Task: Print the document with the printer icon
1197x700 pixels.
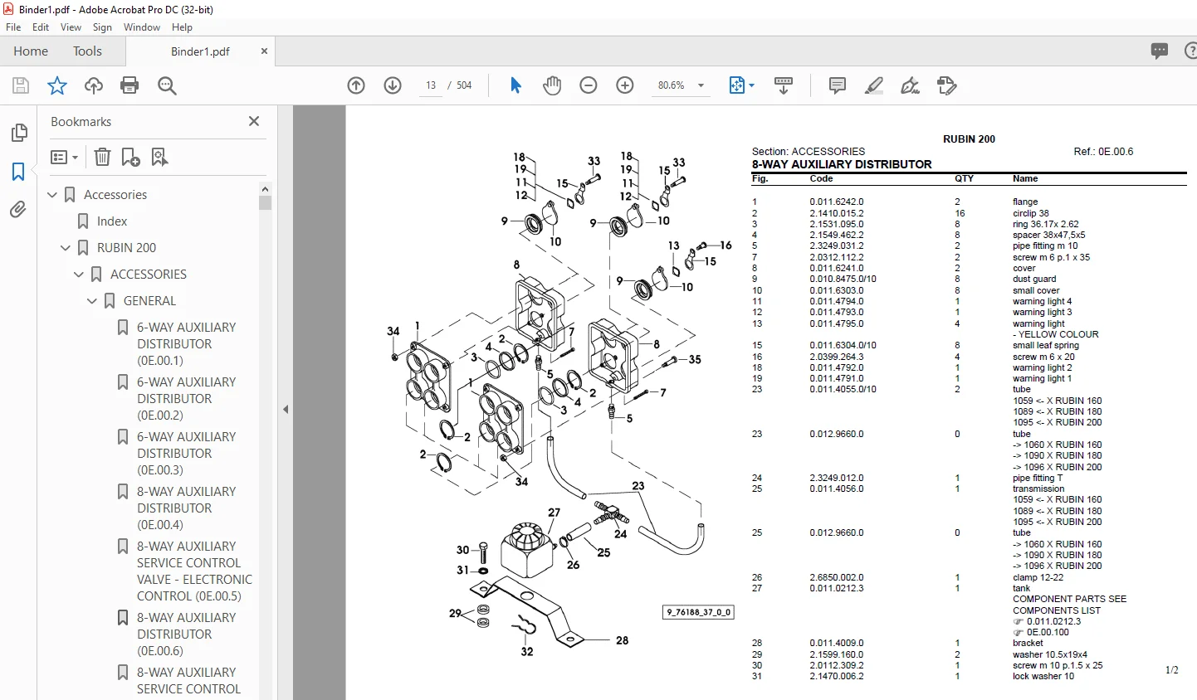Action: pos(129,85)
